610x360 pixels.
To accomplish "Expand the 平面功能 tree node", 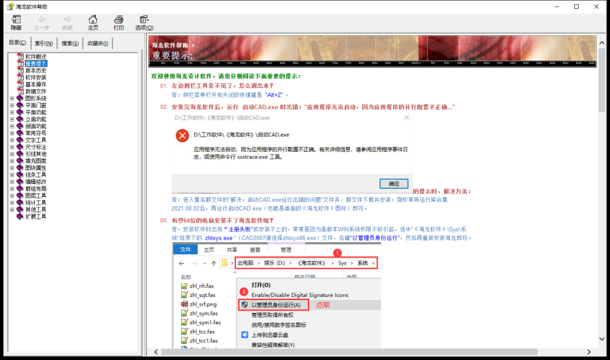I will pos(12,112).
